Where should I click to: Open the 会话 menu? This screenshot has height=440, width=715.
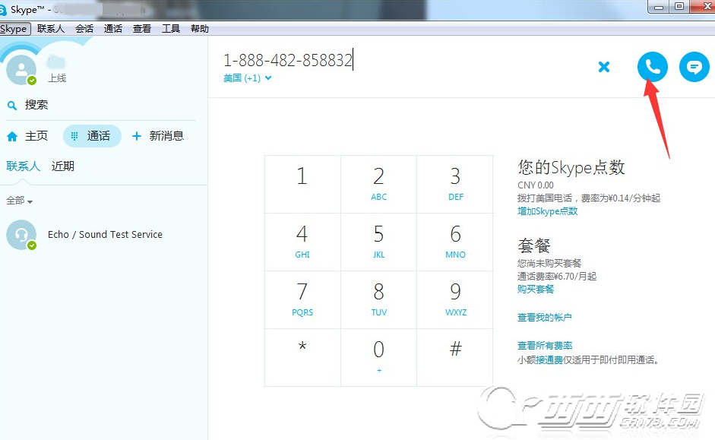pyautogui.click(x=84, y=29)
